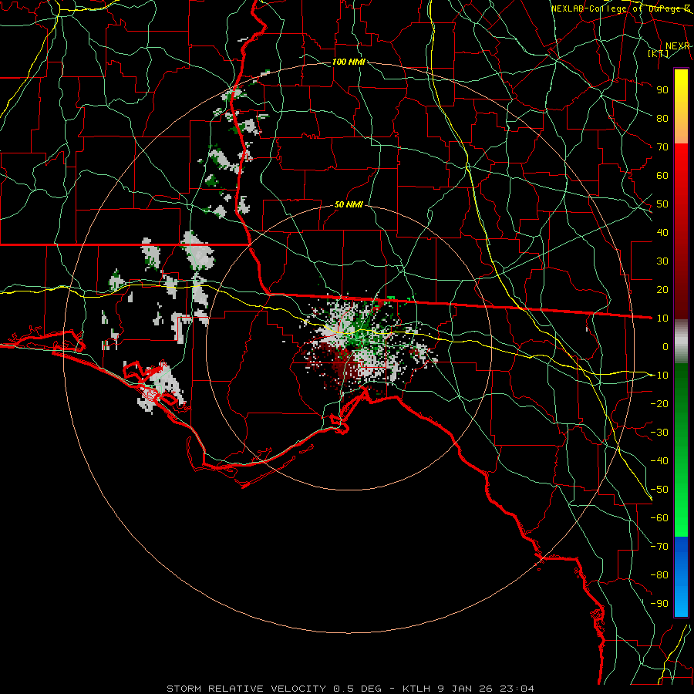The width and height of the screenshot is (694, 694).
Task: Click the -70 value on velocity scale
Action: pyautogui.click(x=659, y=547)
